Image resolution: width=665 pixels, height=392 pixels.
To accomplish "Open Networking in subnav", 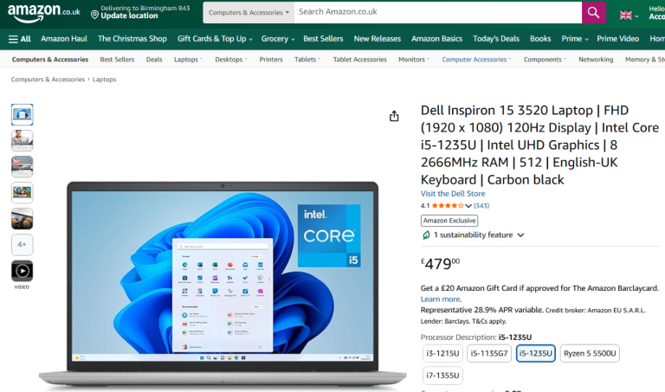I will pos(596,60).
